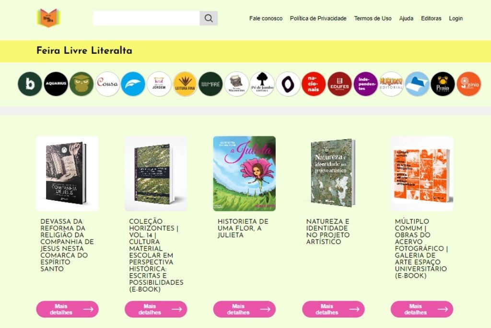Open the Fale conosco link
This screenshot has height=328, width=491.
point(266,18)
